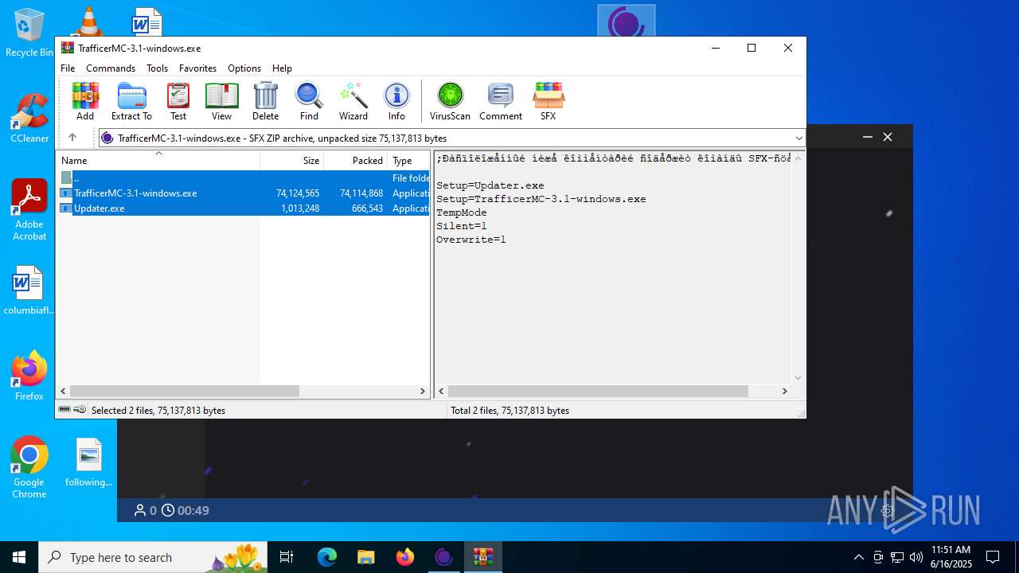Open CCleaner desktop shortcut
This screenshot has width=1019, height=573.
pyautogui.click(x=29, y=118)
